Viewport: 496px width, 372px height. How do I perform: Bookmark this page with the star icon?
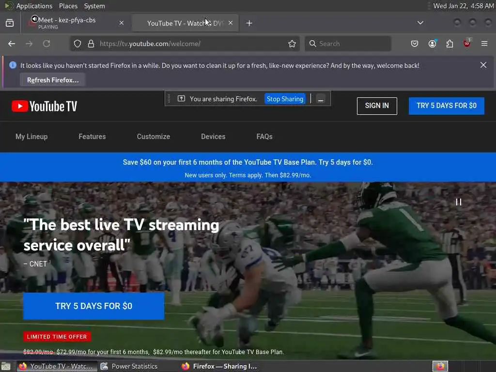(292, 44)
